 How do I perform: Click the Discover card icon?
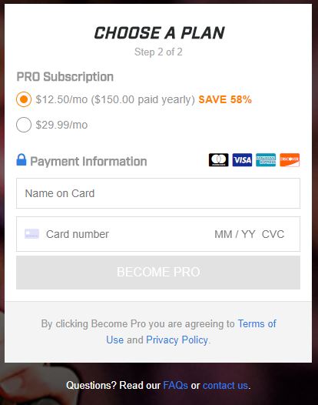tap(290, 160)
